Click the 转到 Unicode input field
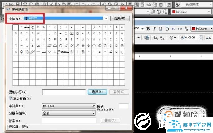 pyautogui.click(x=124, y=106)
